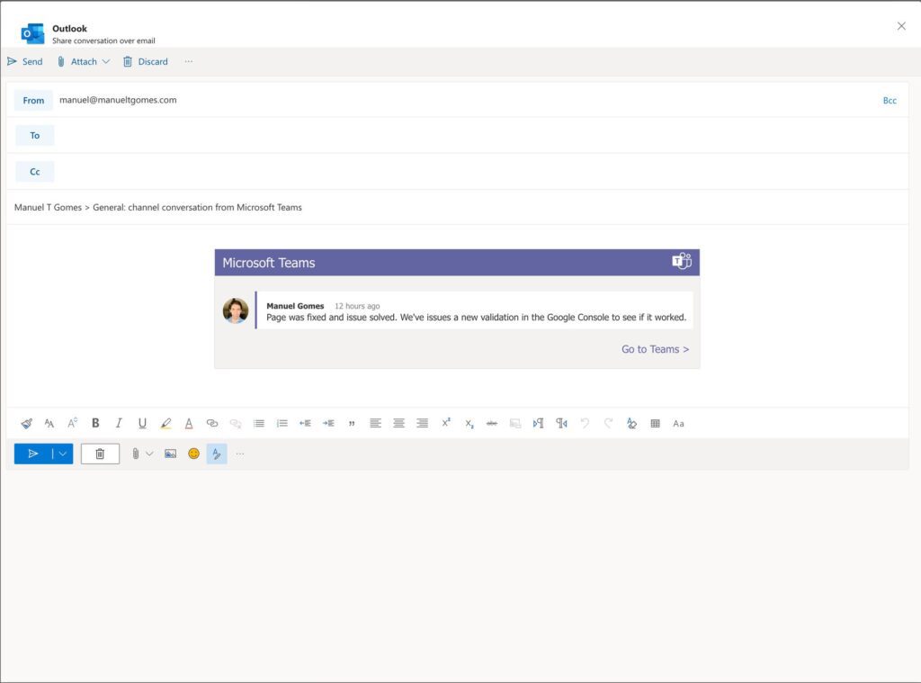Set right-to-left text direction

point(561,423)
